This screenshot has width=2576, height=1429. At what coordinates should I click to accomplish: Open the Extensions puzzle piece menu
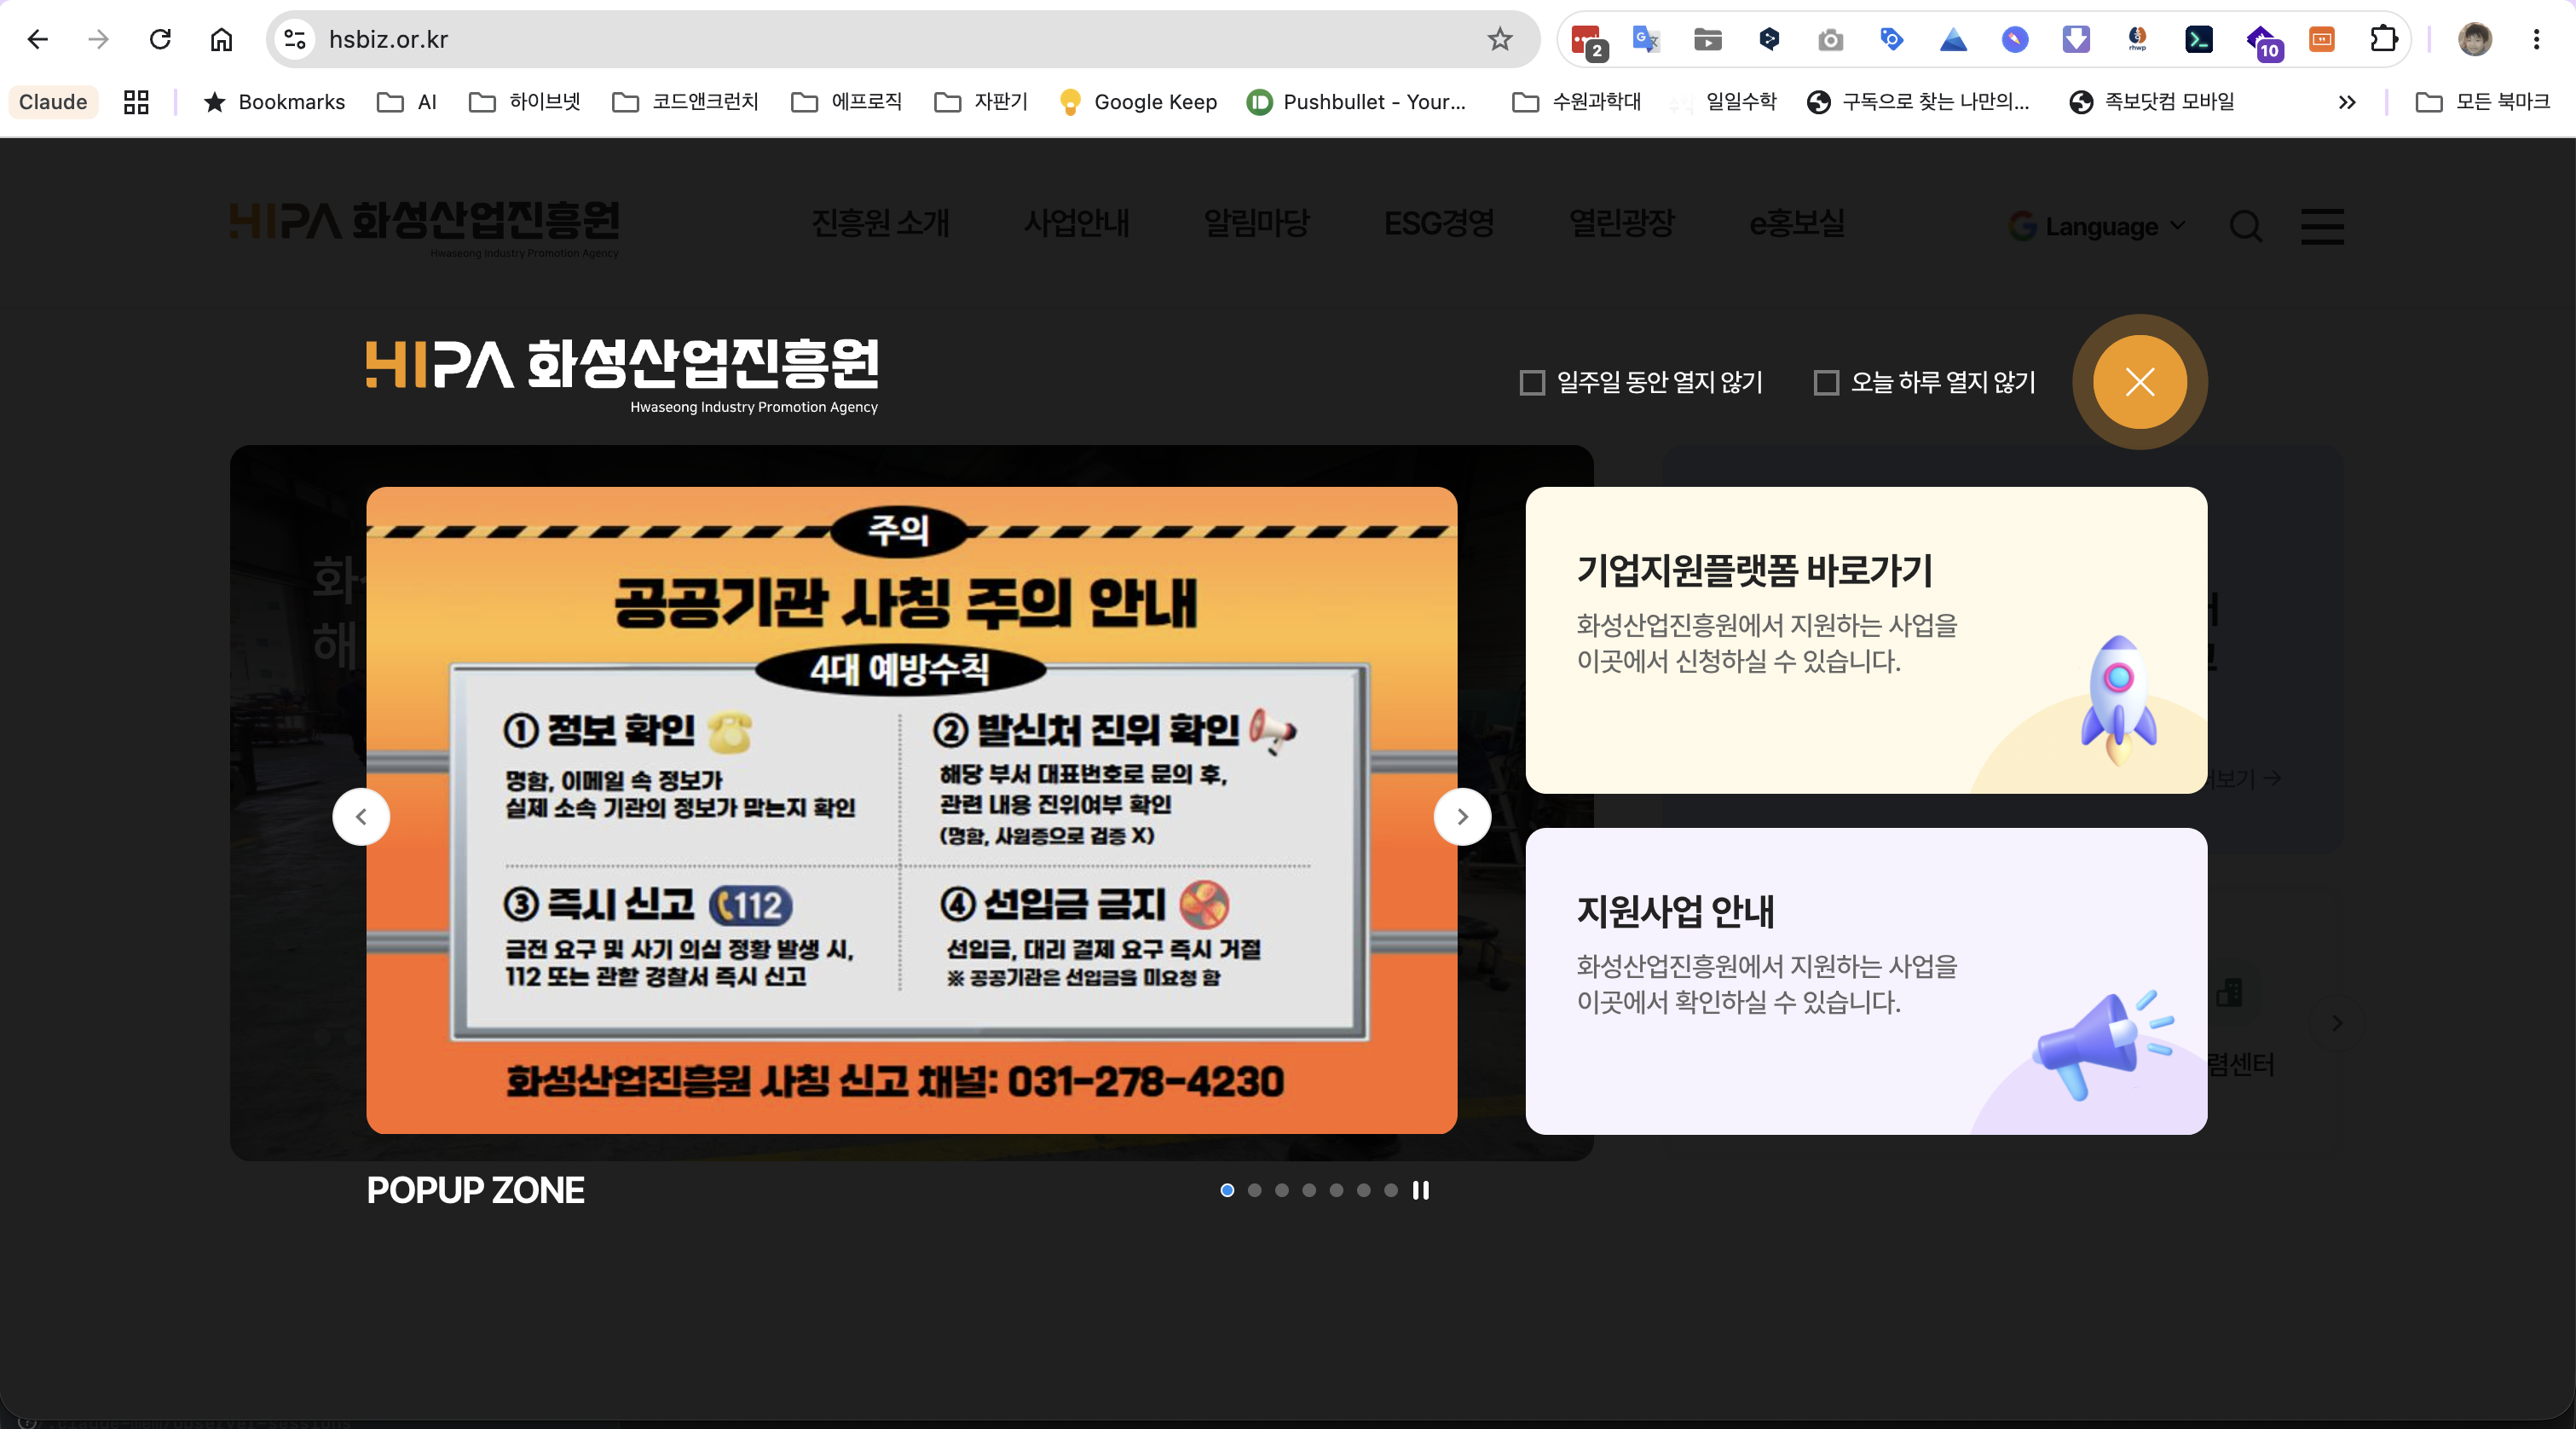coord(2384,39)
